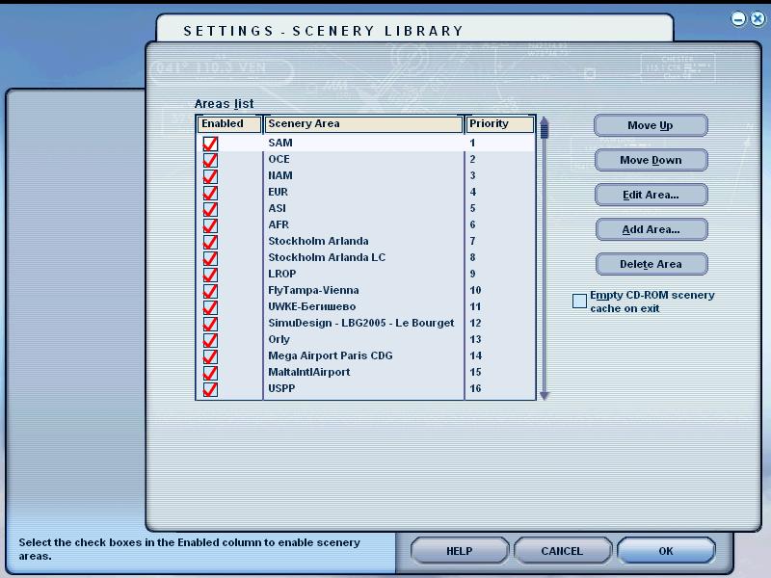Click the Priority column header
The image size is (771, 578).
499,124
